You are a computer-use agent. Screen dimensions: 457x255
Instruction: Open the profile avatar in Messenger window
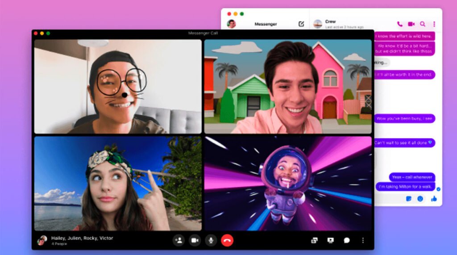point(232,24)
